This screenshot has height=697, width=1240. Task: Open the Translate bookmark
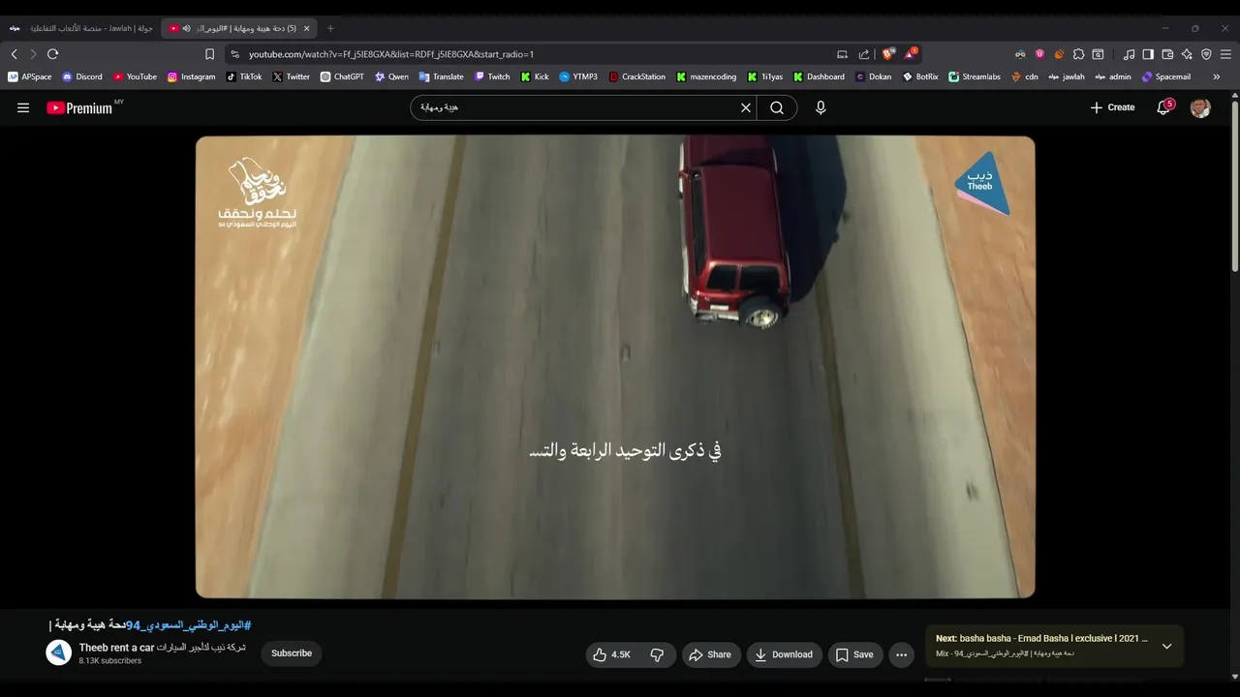[x=441, y=76]
